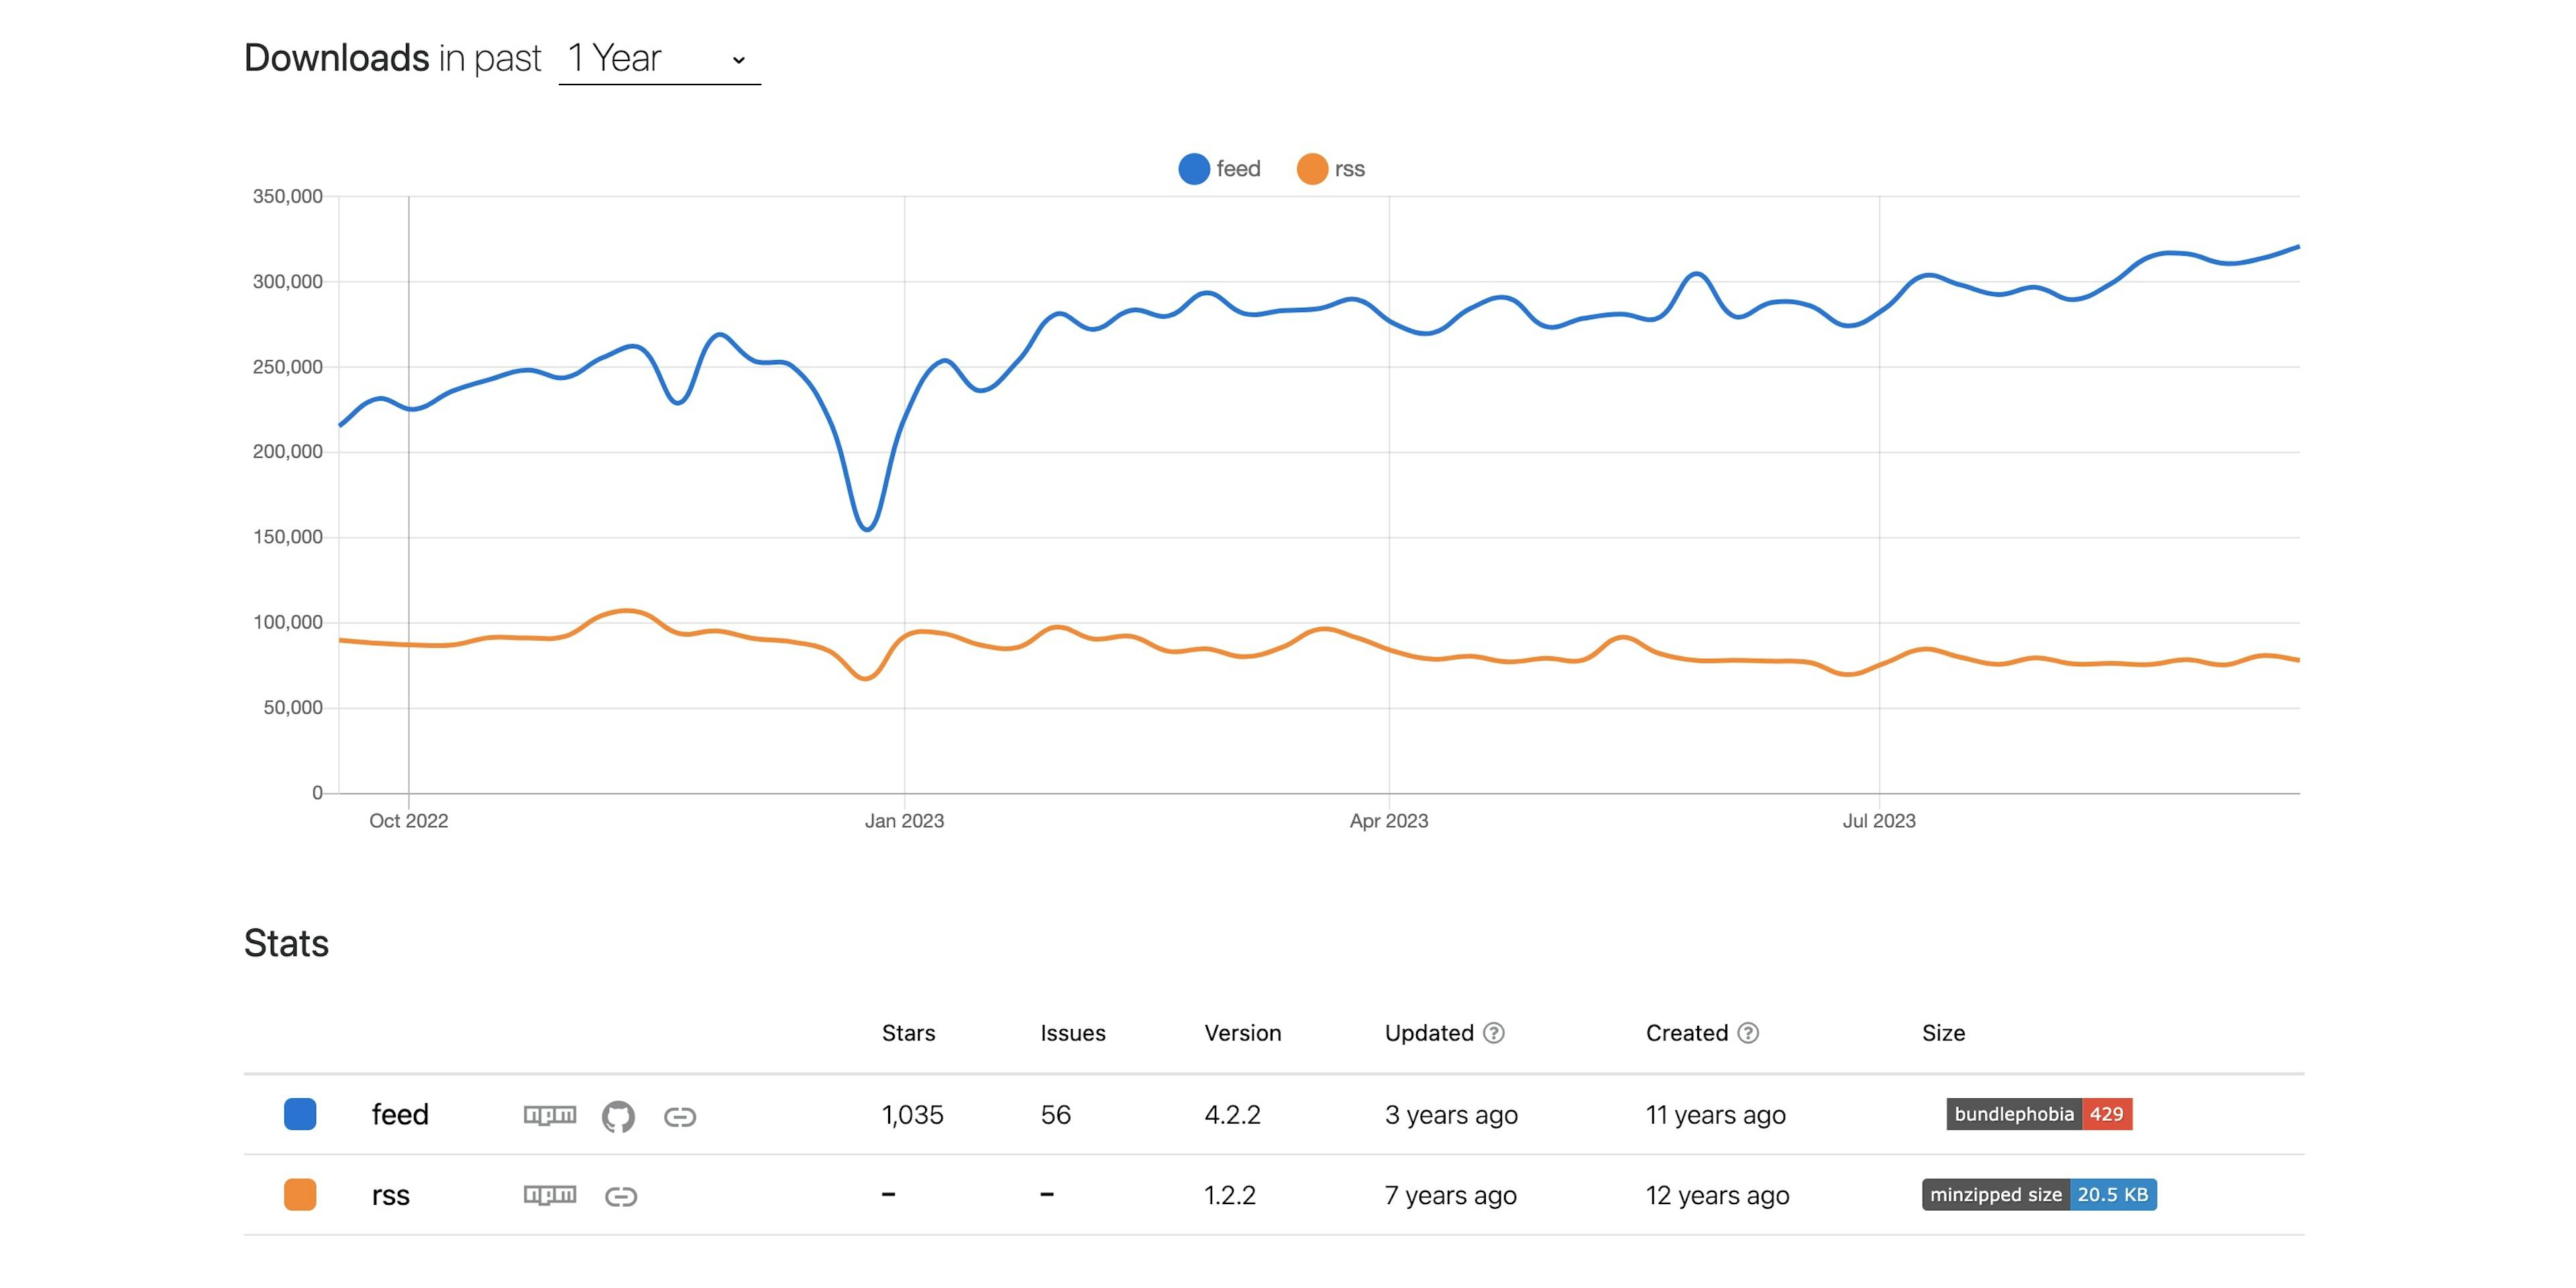Open homepage link icon for rss
This screenshot has height=1288, width=2576.
pos(621,1196)
